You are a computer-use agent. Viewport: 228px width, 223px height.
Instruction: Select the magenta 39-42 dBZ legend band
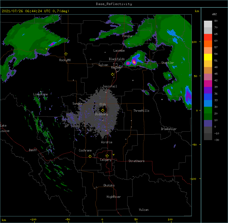point(208,83)
